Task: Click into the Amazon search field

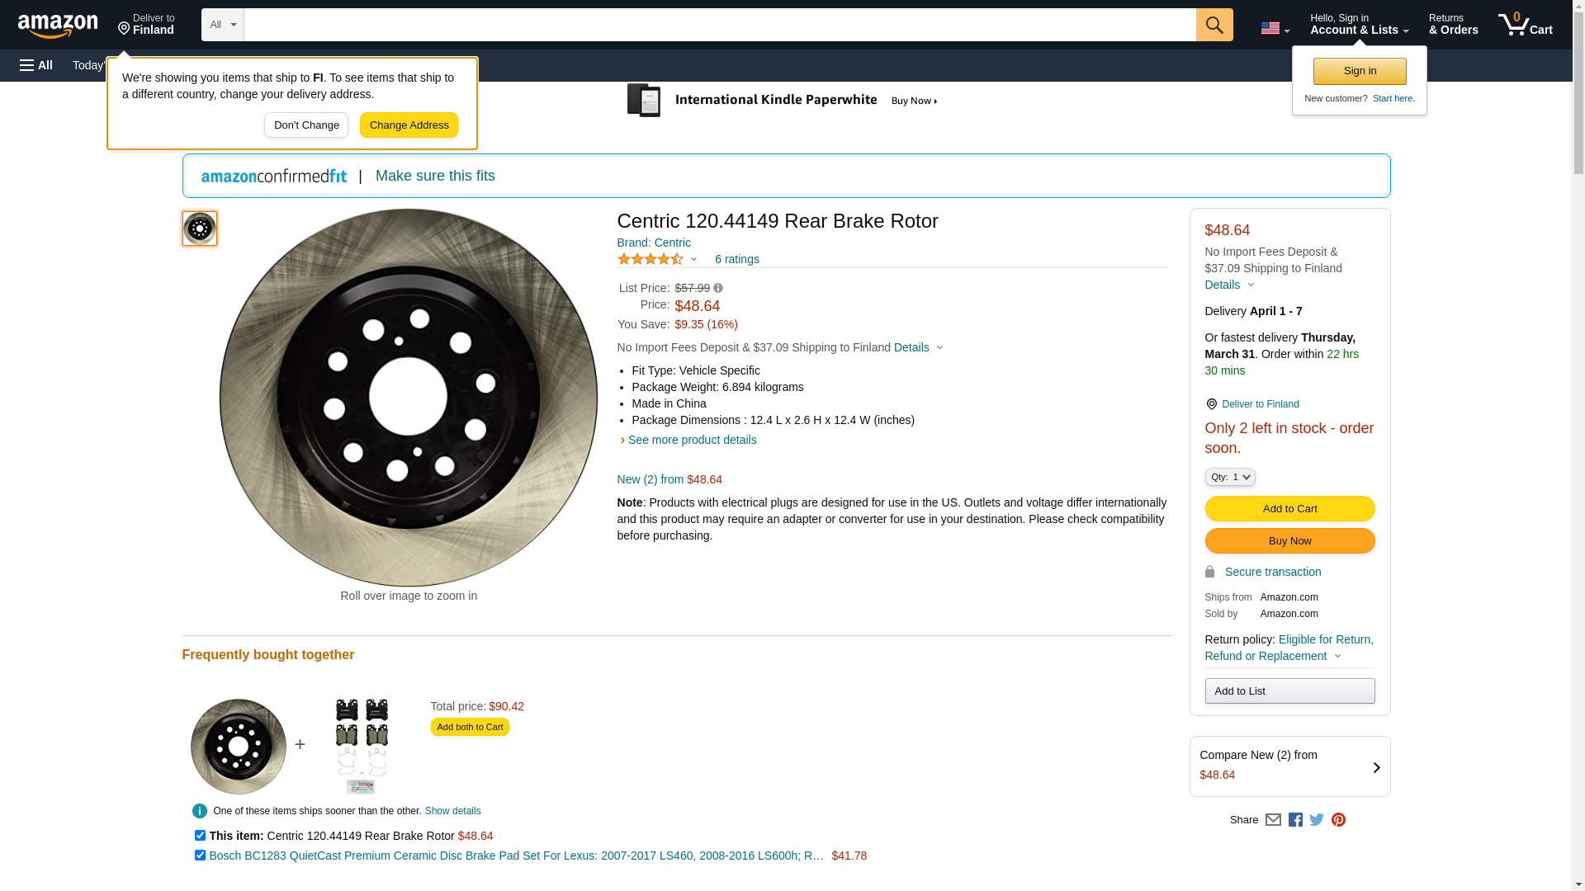Action: coord(719,25)
